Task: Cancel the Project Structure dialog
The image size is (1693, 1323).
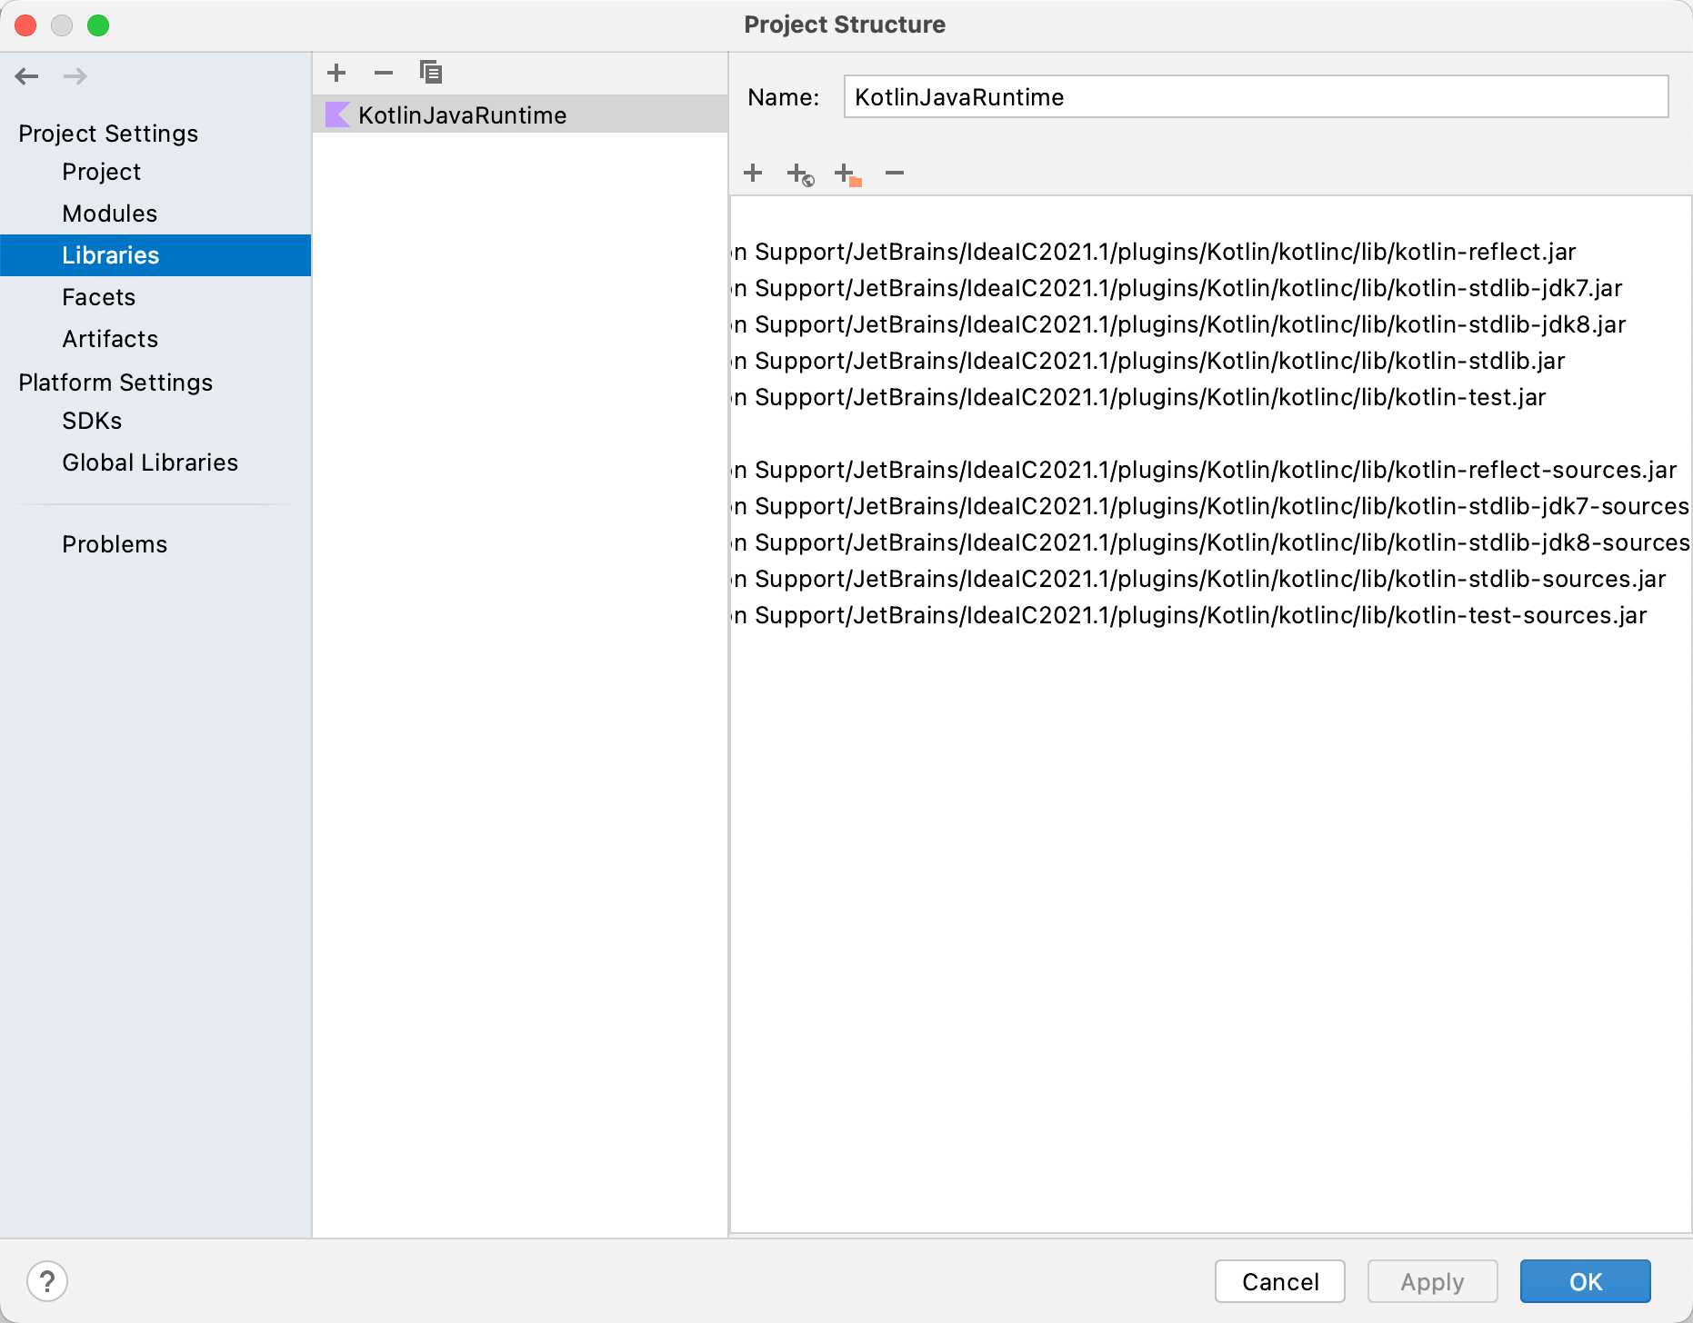Action: click(1279, 1281)
